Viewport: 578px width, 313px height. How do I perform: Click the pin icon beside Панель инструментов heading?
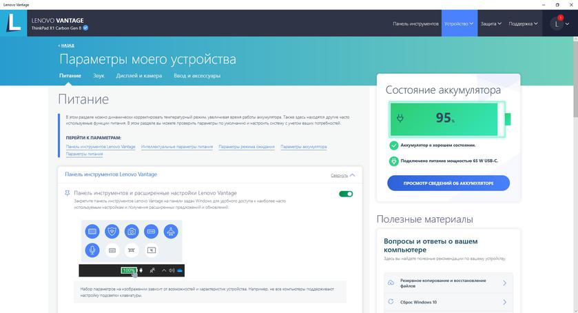click(68, 194)
